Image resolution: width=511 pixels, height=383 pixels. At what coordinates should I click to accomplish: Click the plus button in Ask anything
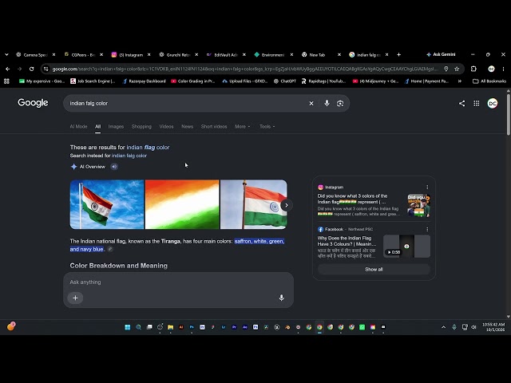pos(75,298)
